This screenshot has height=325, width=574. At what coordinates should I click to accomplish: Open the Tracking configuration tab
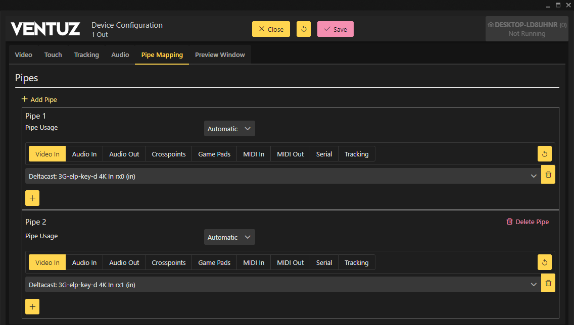[86, 55]
